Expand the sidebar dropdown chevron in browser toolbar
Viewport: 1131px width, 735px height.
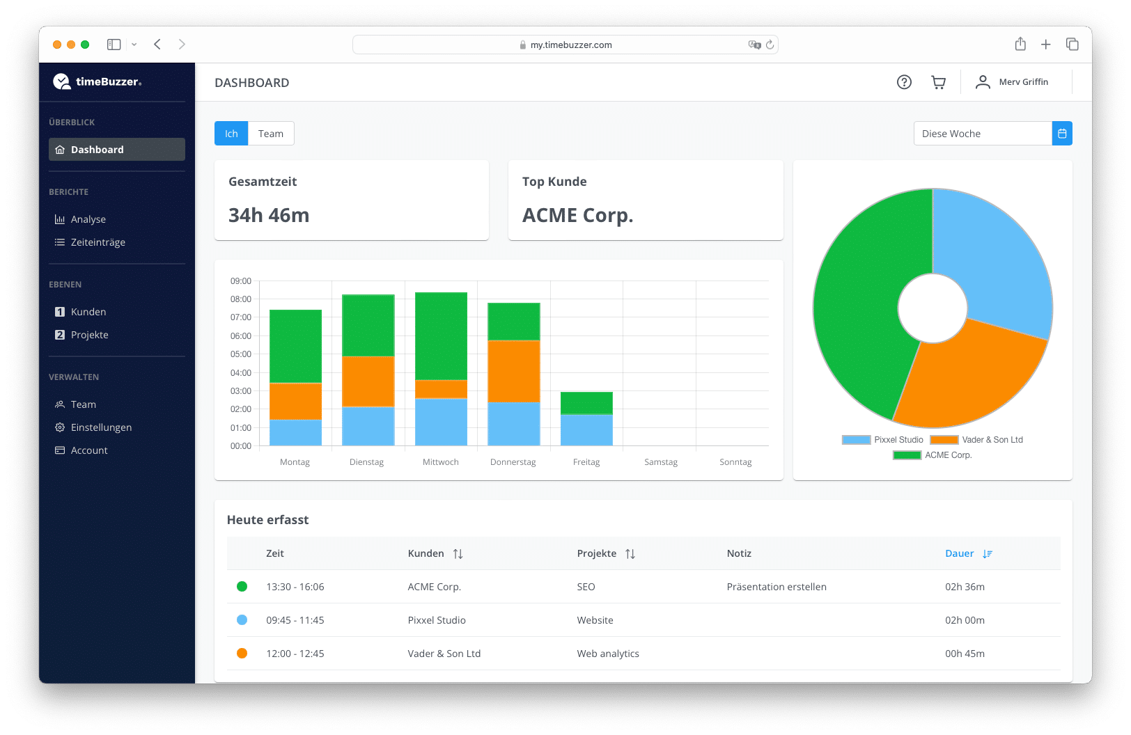pyautogui.click(x=134, y=45)
